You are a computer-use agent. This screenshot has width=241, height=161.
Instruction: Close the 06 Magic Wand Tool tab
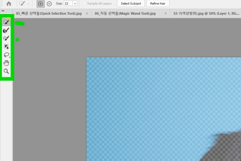(x=166, y=14)
